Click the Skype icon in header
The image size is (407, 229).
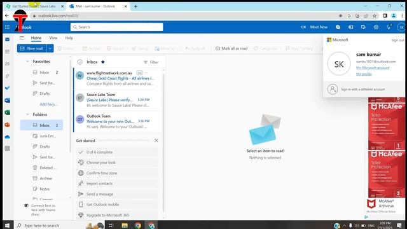click(338, 27)
